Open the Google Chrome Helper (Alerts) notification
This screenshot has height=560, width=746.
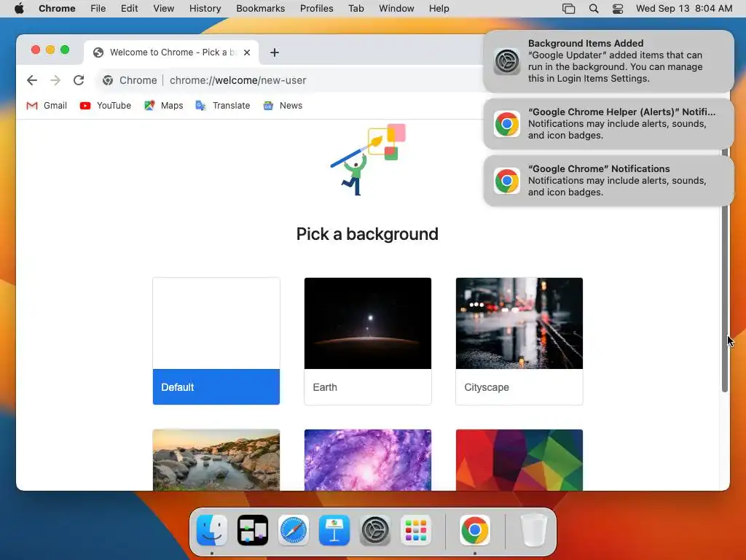pyautogui.click(x=608, y=124)
